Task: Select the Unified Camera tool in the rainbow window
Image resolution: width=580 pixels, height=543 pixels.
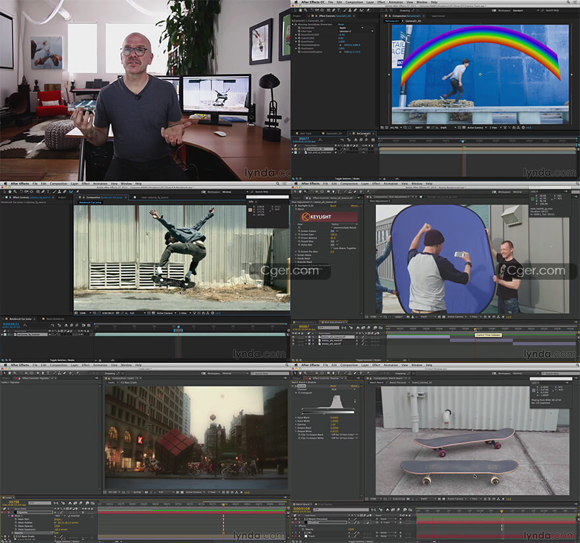Action: (316, 11)
